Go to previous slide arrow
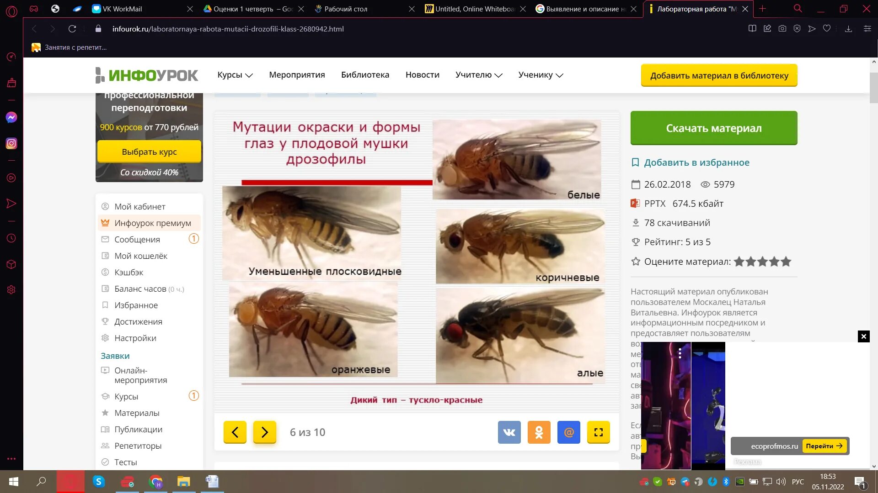878x493 pixels. (235, 432)
